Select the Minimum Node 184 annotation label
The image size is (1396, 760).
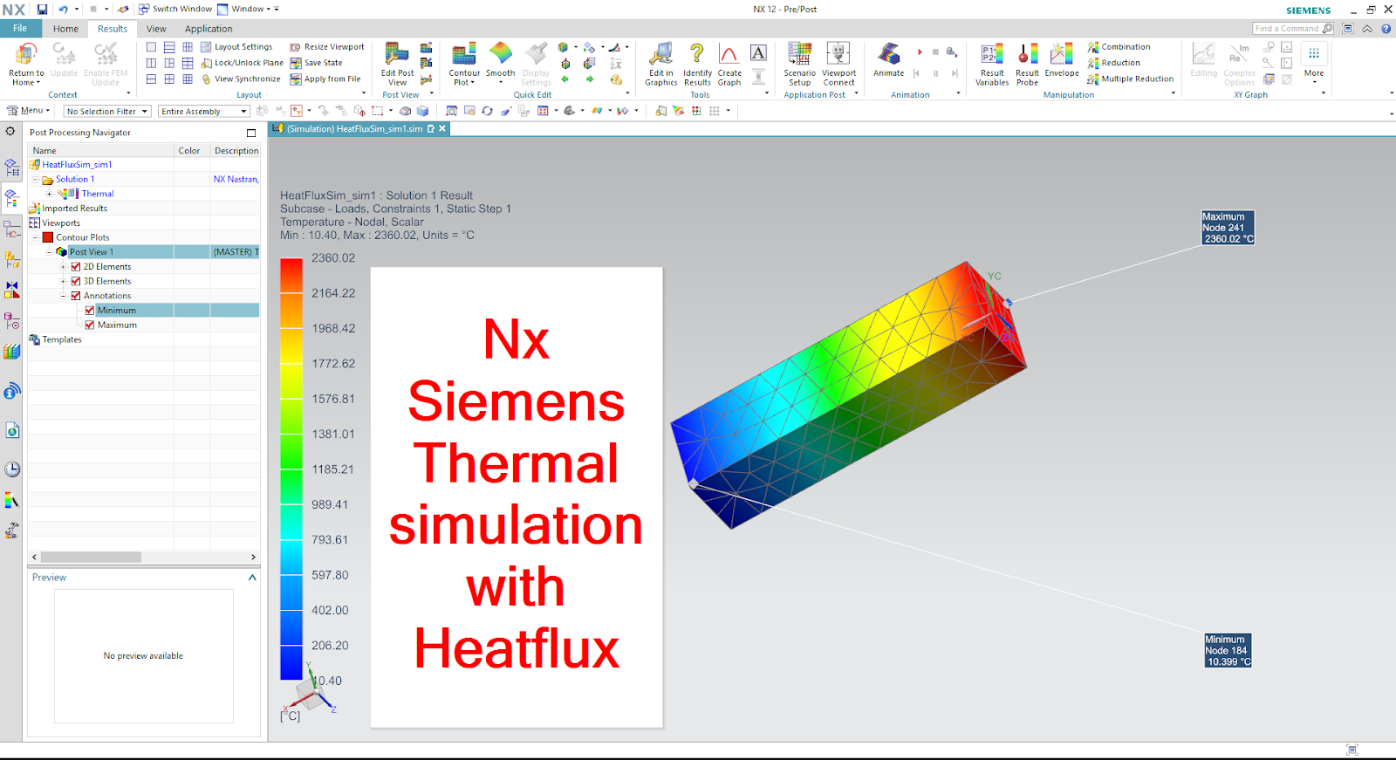pos(1228,651)
